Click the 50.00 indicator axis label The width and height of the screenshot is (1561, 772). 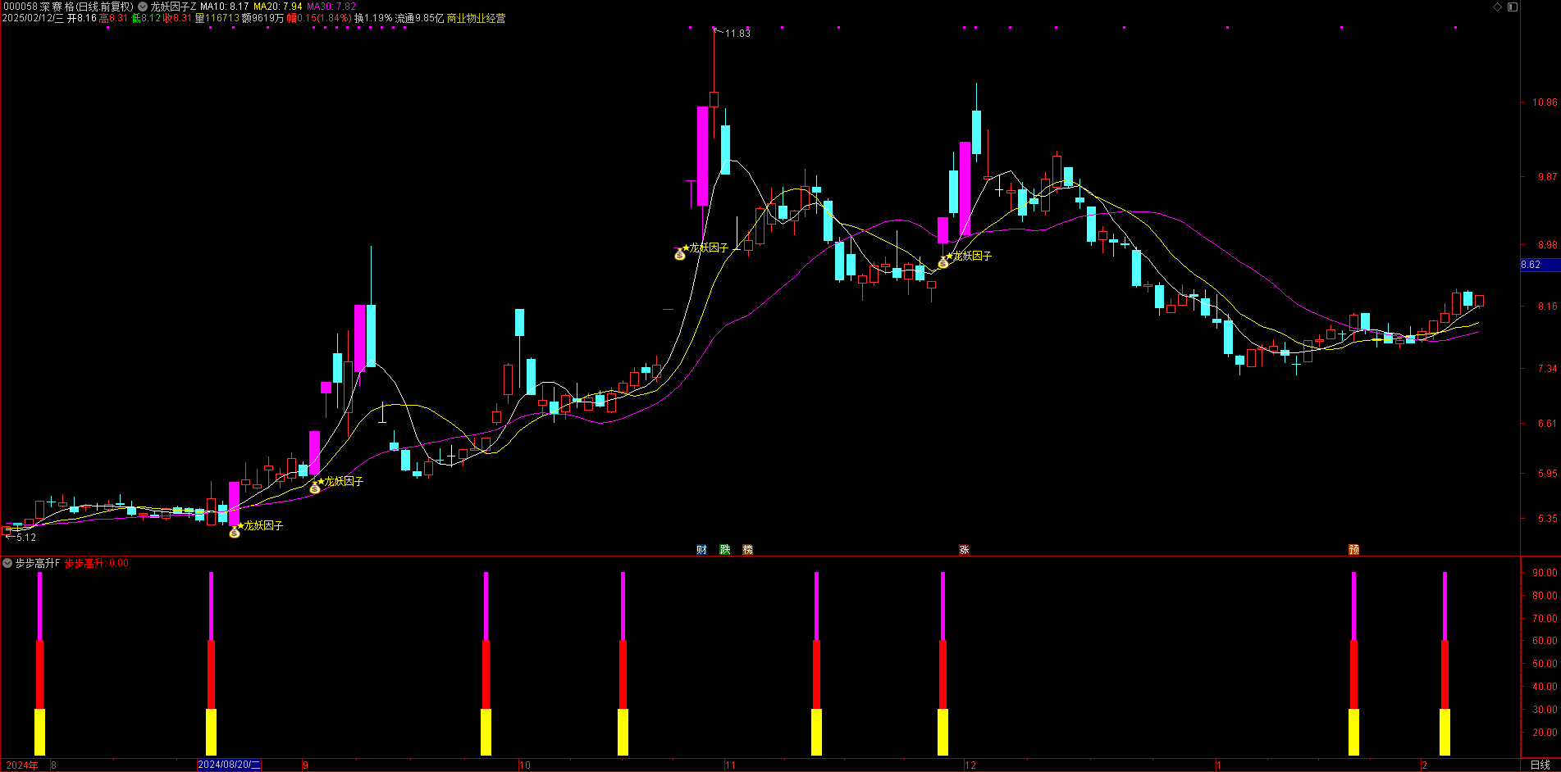pos(1545,664)
